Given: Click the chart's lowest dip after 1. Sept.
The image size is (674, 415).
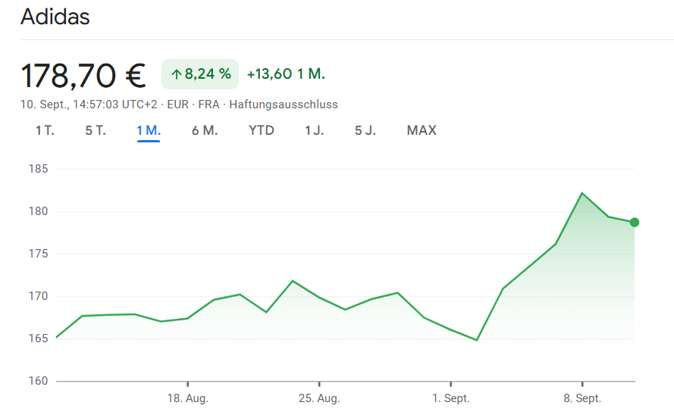Looking at the screenshot, I should [477, 340].
